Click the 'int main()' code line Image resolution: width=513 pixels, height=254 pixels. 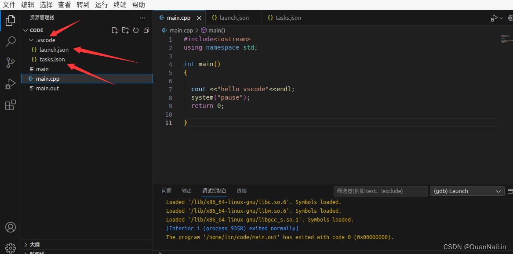click(202, 64)
